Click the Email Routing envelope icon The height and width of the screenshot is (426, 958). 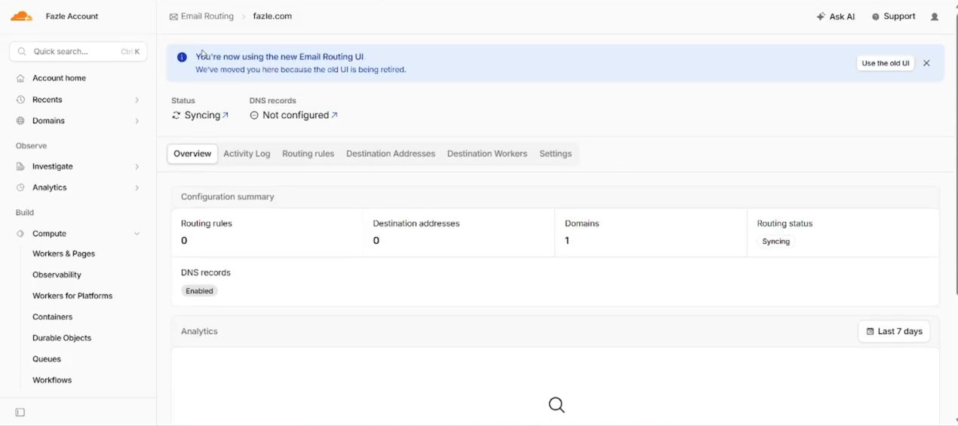point(173,17)
